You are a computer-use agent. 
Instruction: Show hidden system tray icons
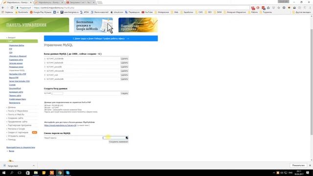point(274,173)
